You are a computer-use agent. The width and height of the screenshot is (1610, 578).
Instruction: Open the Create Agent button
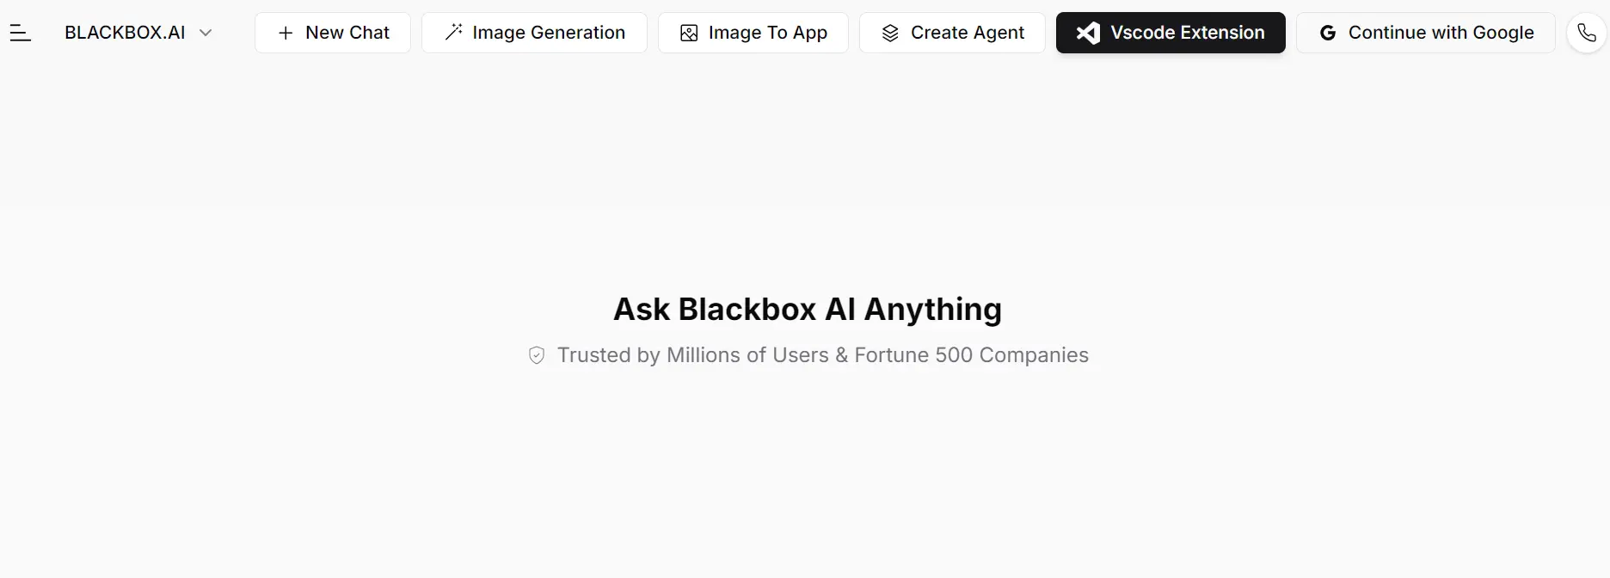[967, 33]
